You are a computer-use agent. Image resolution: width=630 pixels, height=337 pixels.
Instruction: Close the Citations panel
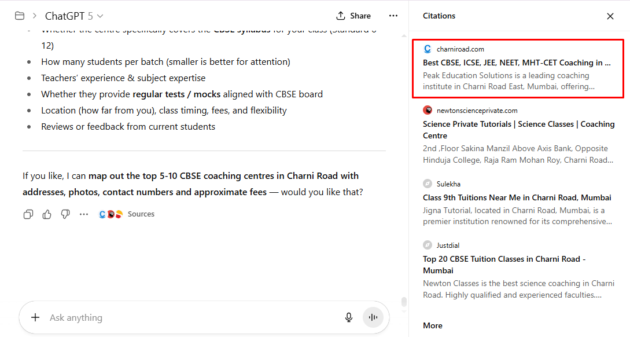tap(610, 16)
